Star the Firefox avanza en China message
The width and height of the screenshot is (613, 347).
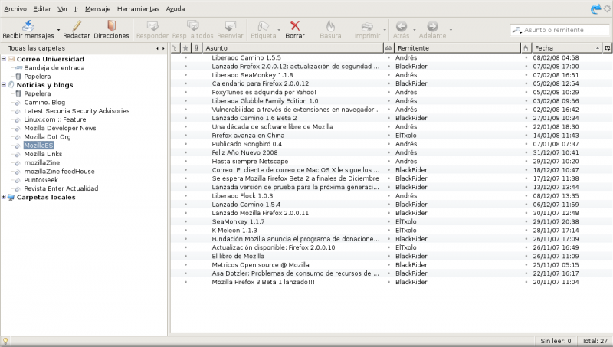185,136
